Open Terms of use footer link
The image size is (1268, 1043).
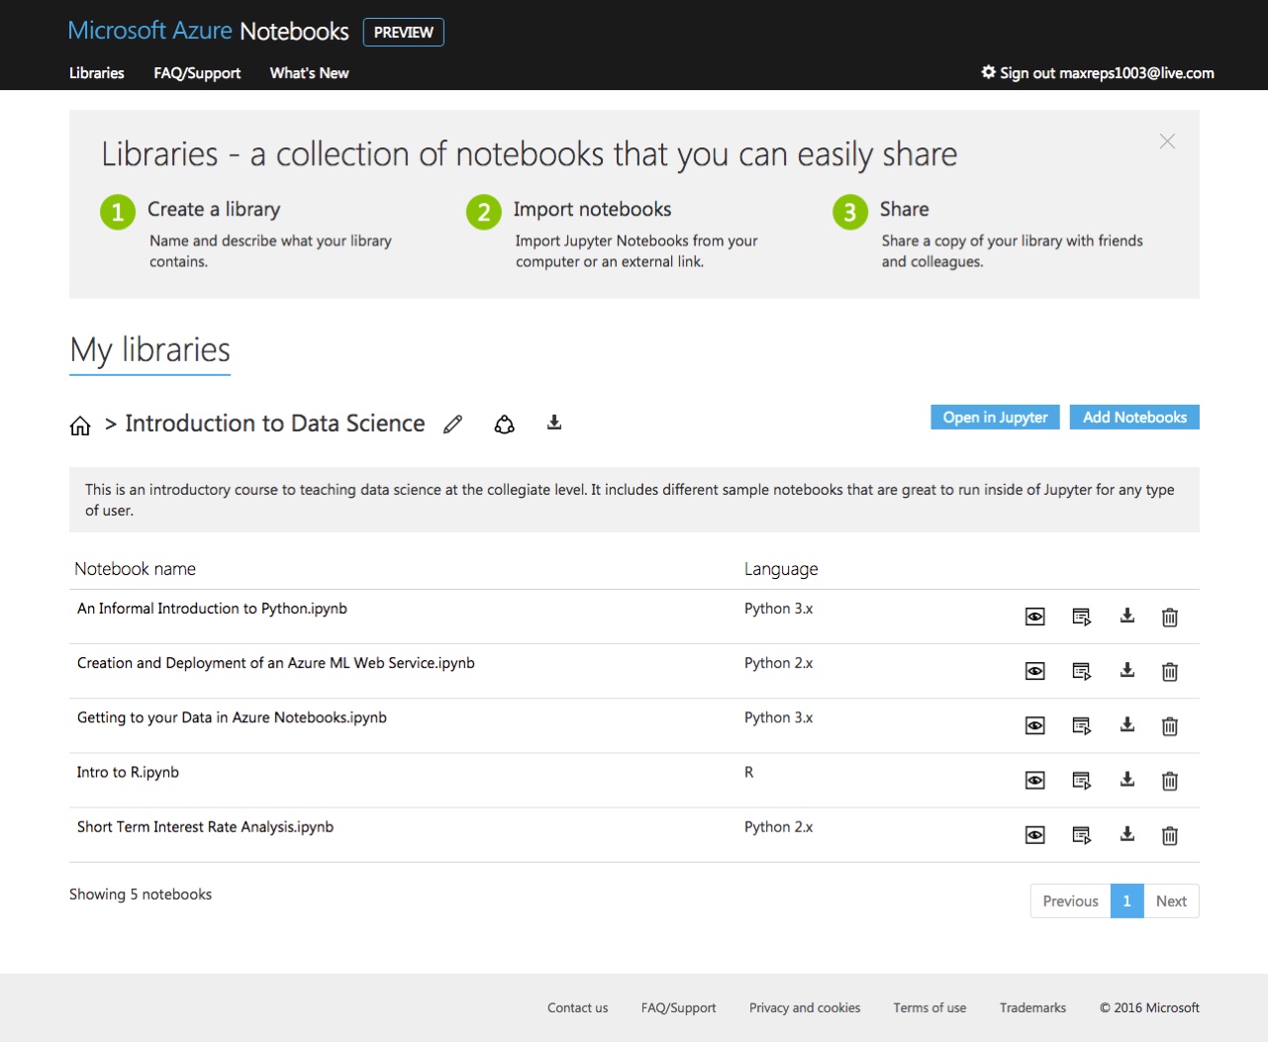[x=929, y=1008]
